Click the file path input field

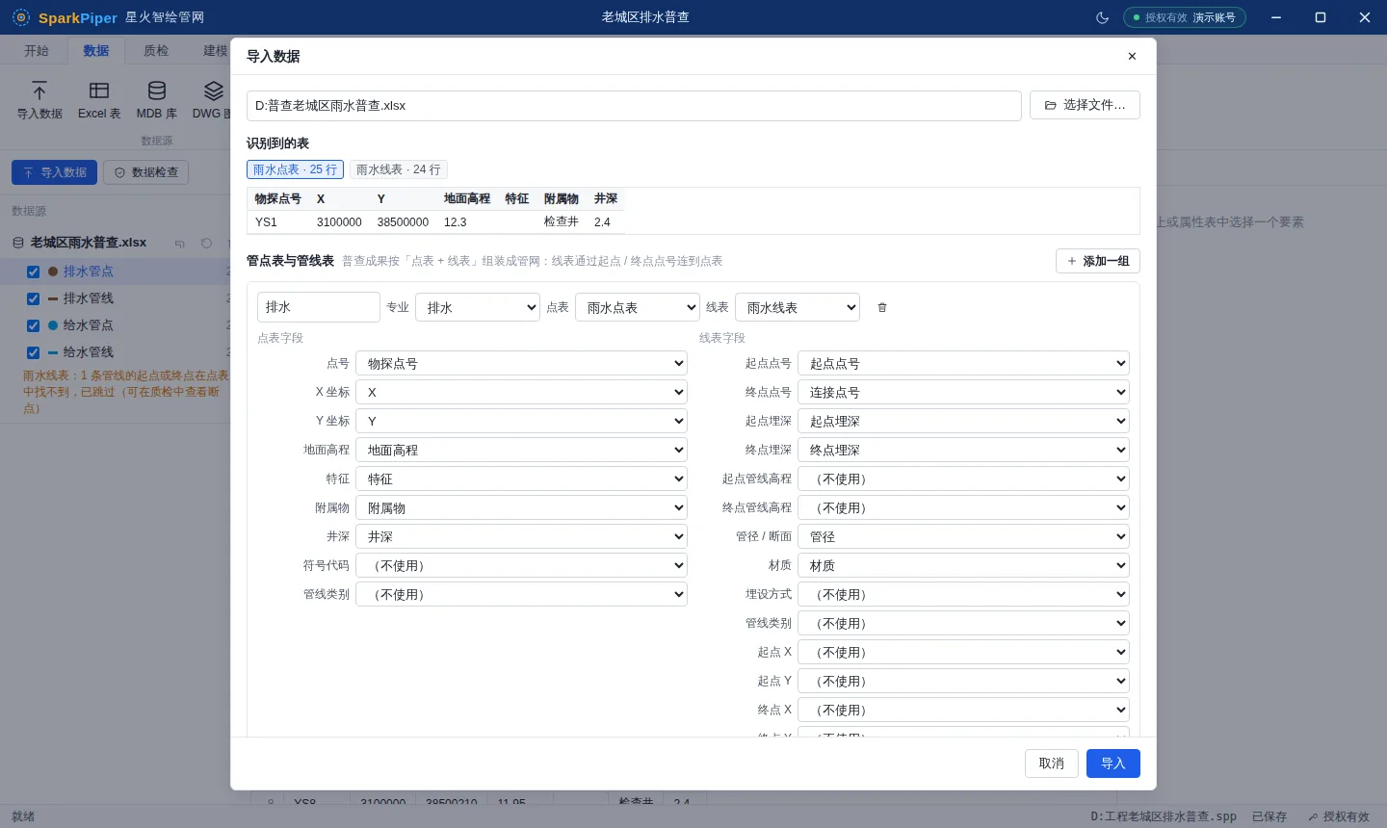click(634, 106)
